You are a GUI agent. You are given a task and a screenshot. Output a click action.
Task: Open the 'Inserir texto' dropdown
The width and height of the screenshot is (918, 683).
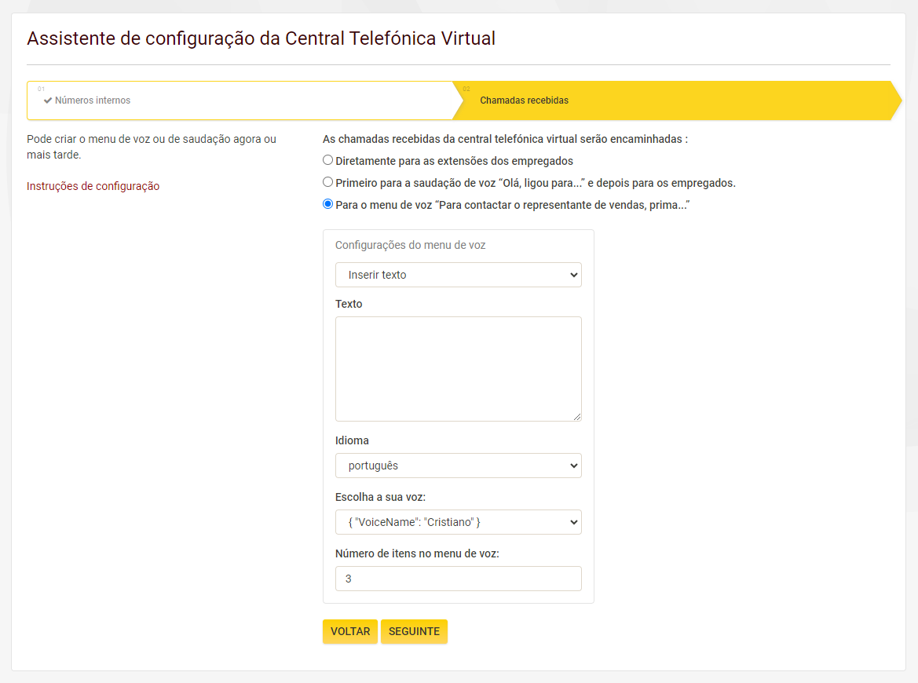(x=459, y=275)
